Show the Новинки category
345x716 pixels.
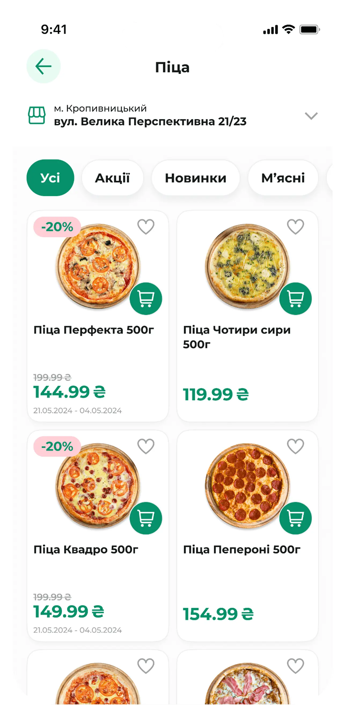196,178
